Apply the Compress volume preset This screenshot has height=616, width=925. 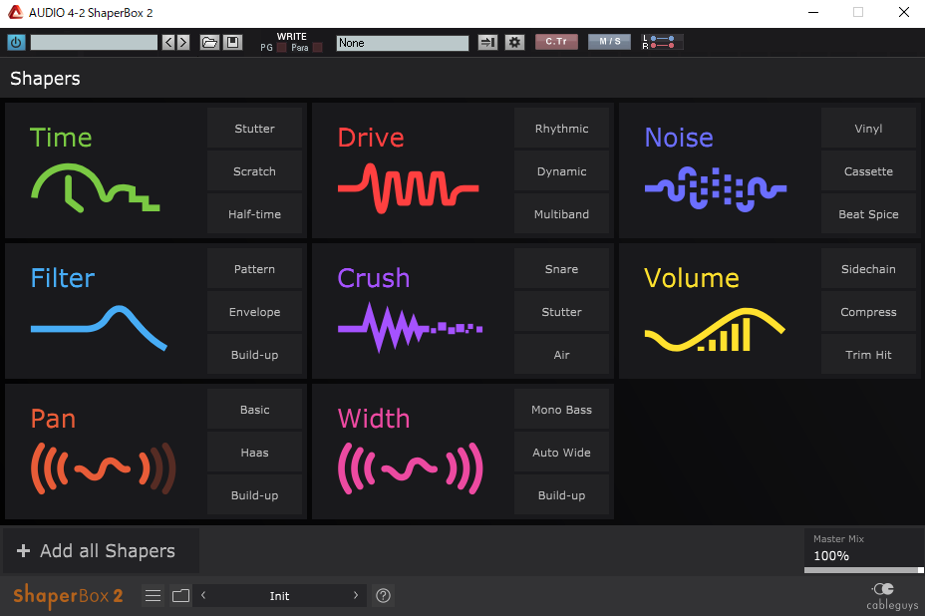868,312
